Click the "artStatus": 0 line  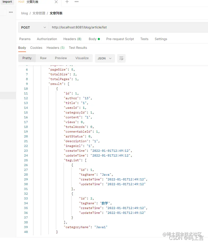78,137
